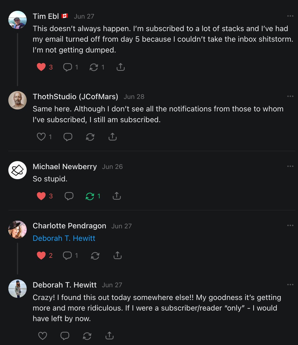View Tim Ebl's avatar picture
The height and width of the screenshot is (345, 298).
pos(18,20)
